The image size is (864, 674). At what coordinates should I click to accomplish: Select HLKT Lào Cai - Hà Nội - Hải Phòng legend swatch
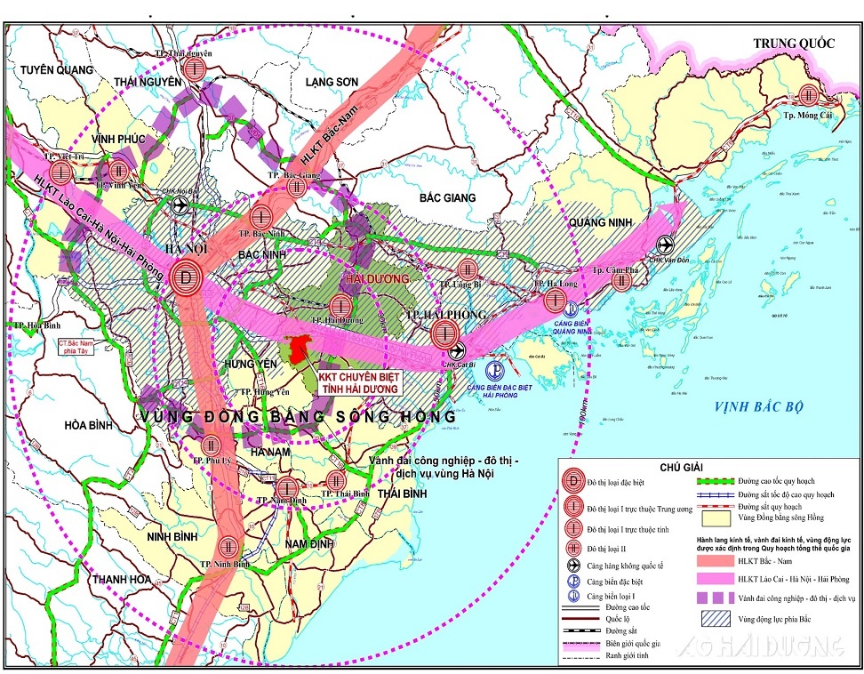tap(716, 579)
